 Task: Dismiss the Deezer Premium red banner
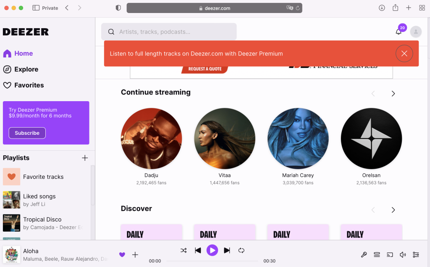pyautogui.click(x=404, y=53)
